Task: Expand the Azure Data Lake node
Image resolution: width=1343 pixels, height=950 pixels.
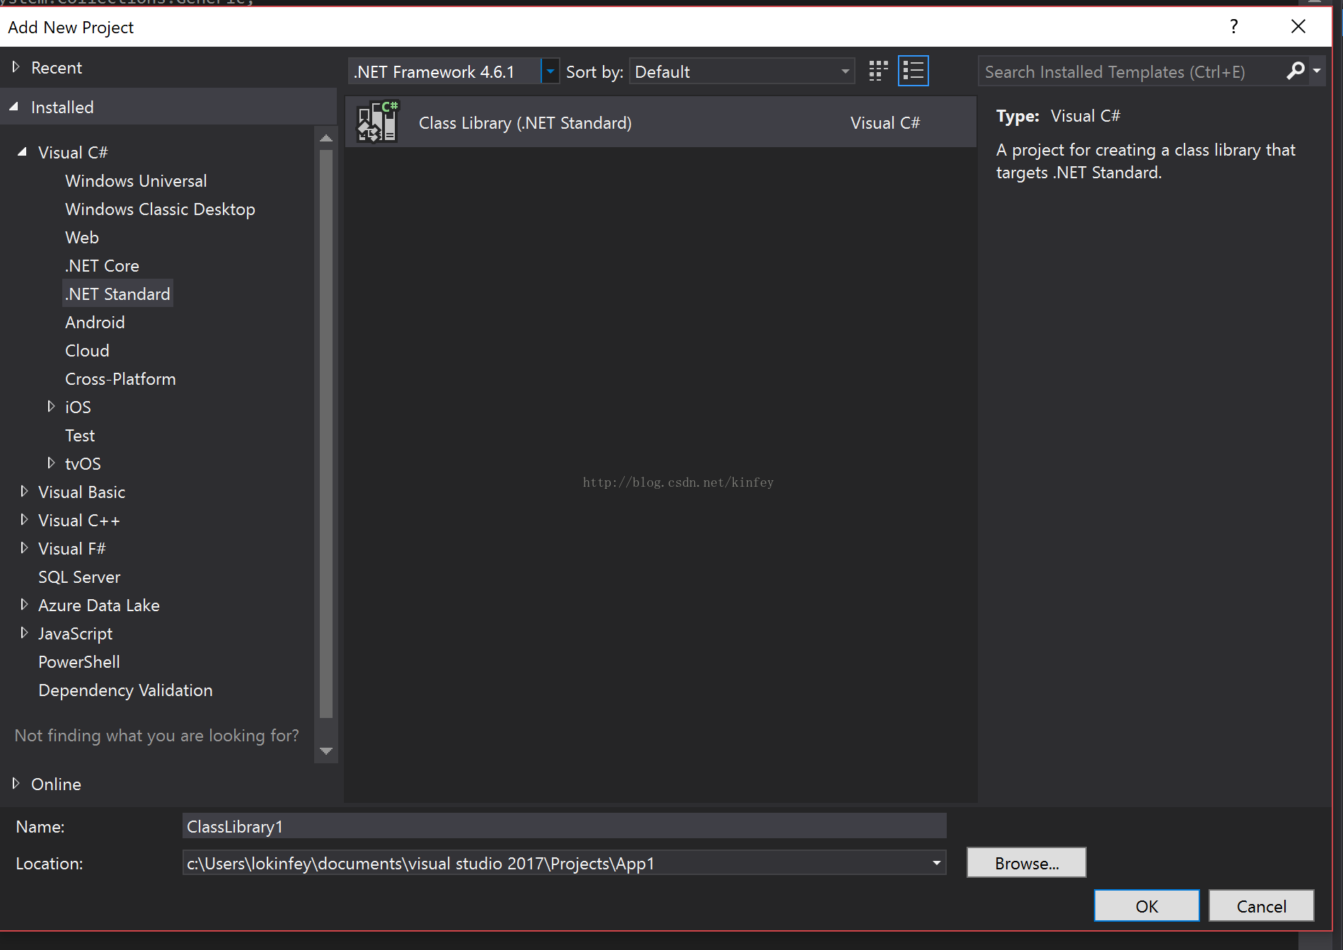Action: 24,604
